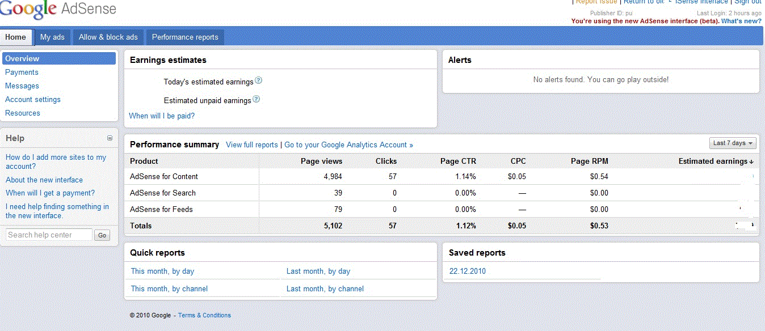Image resolution: width=765 pixels, height=331 pixels.
Task: Select the AdSense for Feeds row label
Action: click(x=161, y=210)
